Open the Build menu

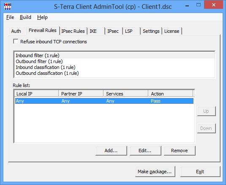(25, 17)
